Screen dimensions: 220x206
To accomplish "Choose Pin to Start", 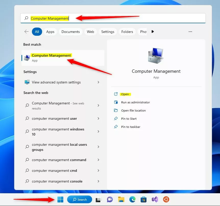I will [129, 119].
